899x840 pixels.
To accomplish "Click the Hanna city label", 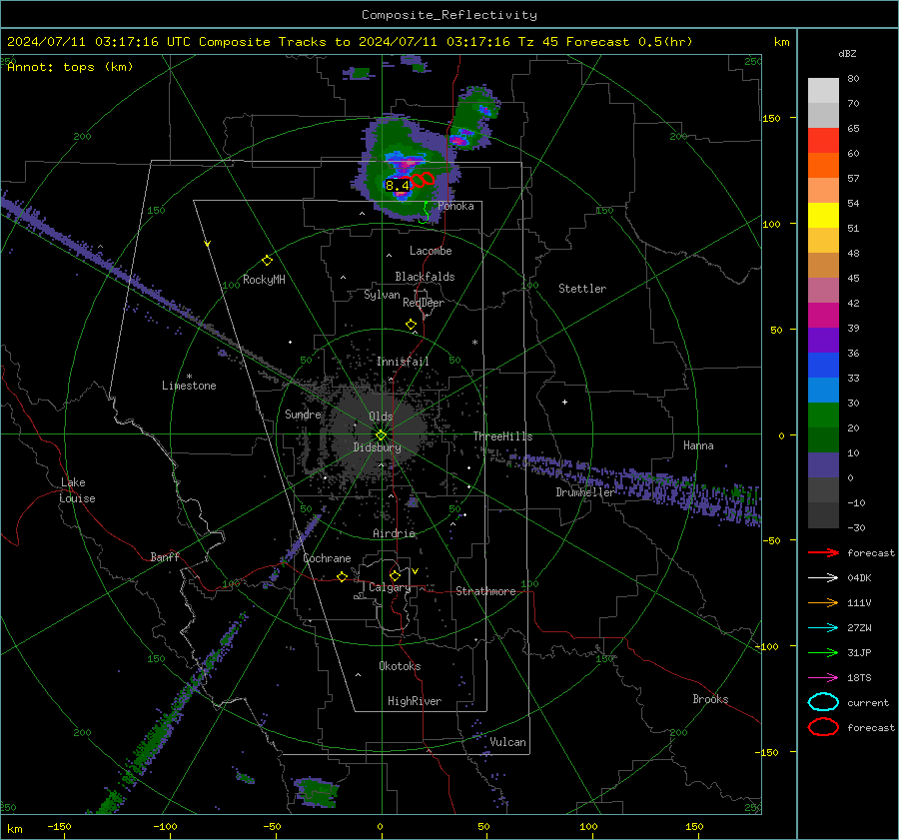I will pyautogui.click(x=698, y=445).
